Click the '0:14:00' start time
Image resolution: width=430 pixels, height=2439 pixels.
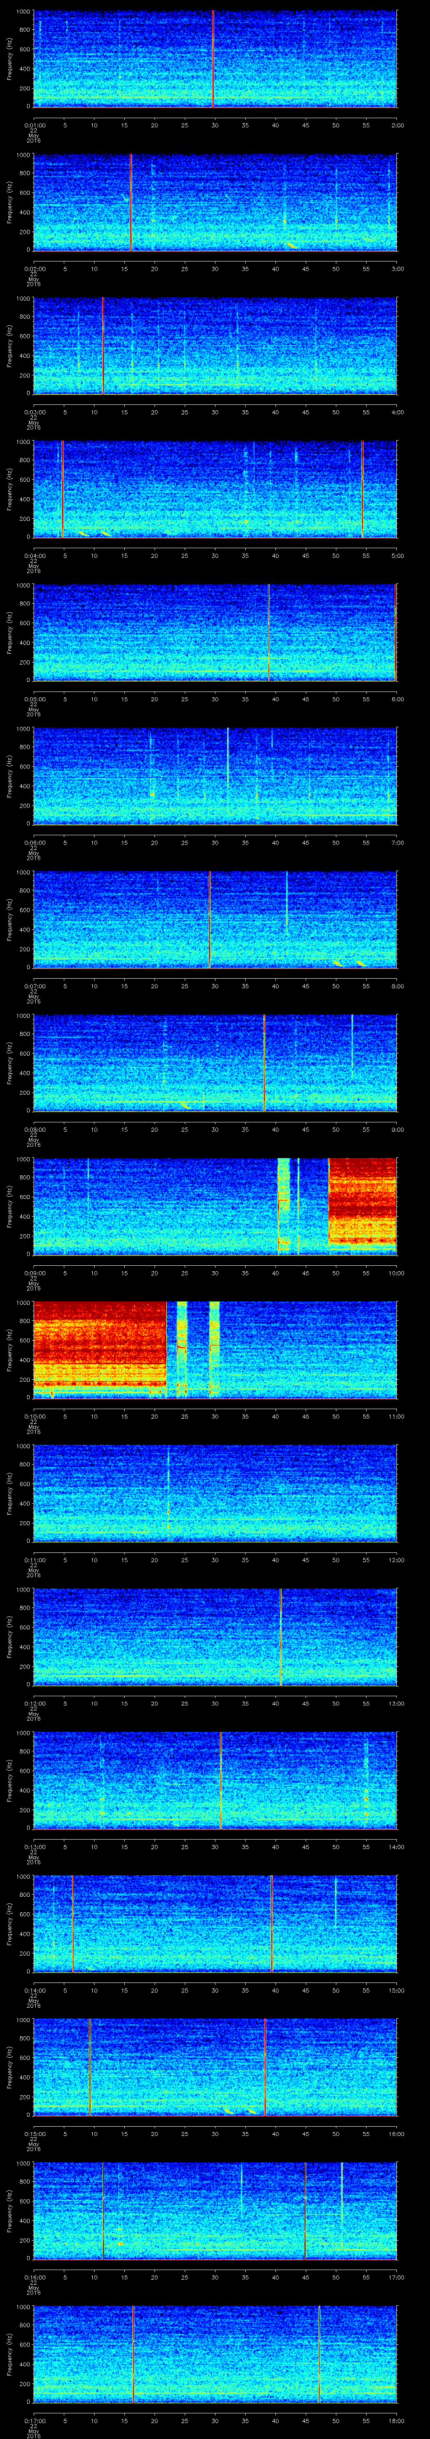(34, 1989)
